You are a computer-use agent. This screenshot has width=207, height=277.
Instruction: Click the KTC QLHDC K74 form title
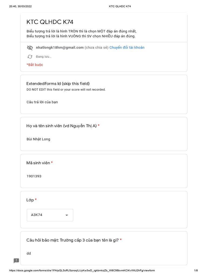coord(50,22)
